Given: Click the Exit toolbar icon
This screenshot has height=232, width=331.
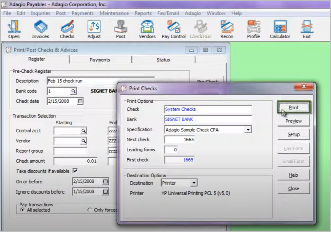Looking at the screenshot, I should point(307,30).
